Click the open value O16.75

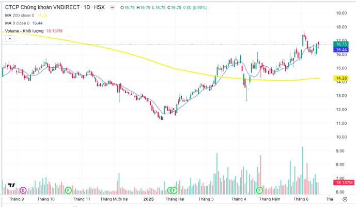[x=128, y=8]
